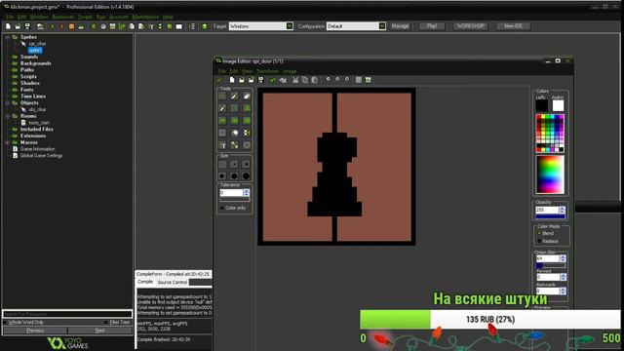Toggle the grid icon in Image Editor
The height and width of the screenshot is (351, 624).
click(x=359, y=80)
